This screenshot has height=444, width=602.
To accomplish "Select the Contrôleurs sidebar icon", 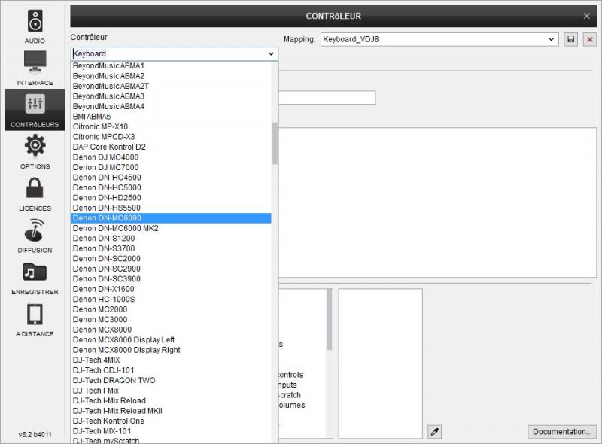I will [35, 109].
